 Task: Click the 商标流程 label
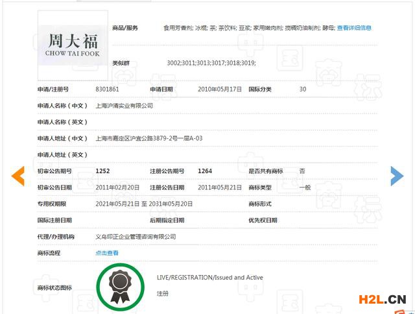(x=49, y=253)
